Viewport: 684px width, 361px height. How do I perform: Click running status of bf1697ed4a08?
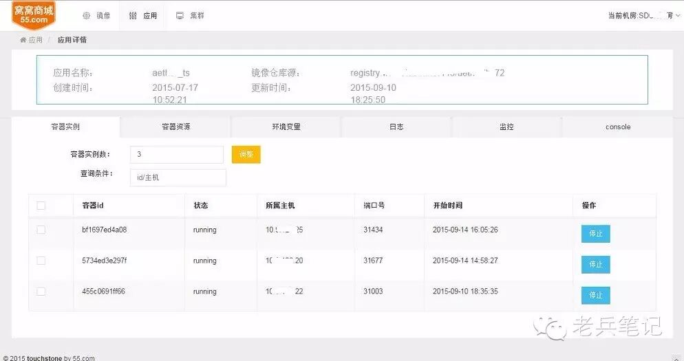point(204,230)
